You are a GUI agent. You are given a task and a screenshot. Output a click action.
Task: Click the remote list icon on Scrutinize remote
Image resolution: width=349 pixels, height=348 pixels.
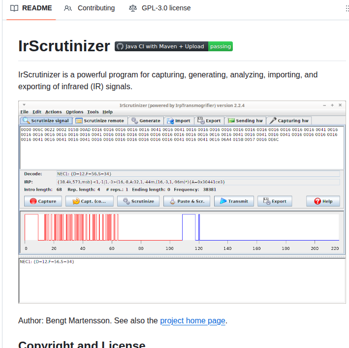[x=79, y=121]
